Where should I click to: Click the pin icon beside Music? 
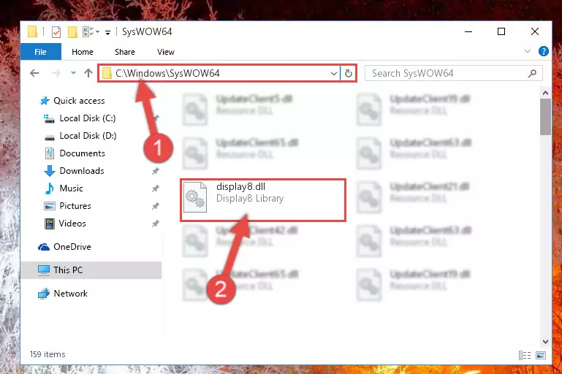tap(155, 188)
